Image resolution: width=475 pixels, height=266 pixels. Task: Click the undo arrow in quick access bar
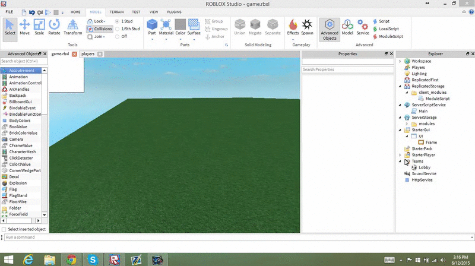pyautogui.click(x=32, y=12)
